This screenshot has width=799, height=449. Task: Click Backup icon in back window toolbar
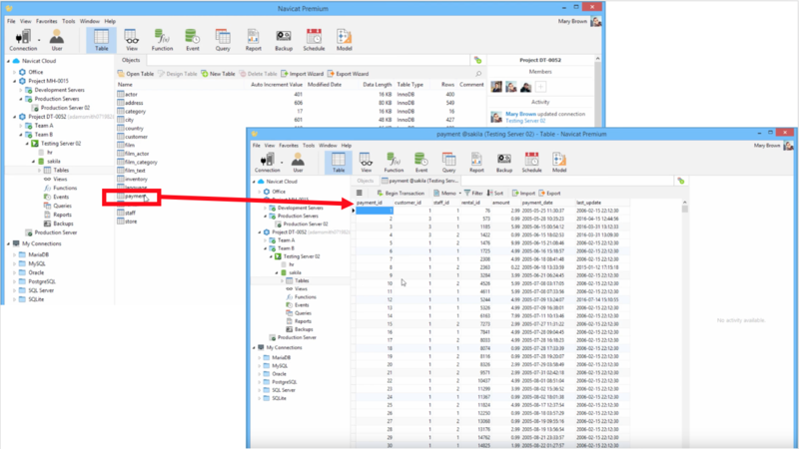(284, 40)
